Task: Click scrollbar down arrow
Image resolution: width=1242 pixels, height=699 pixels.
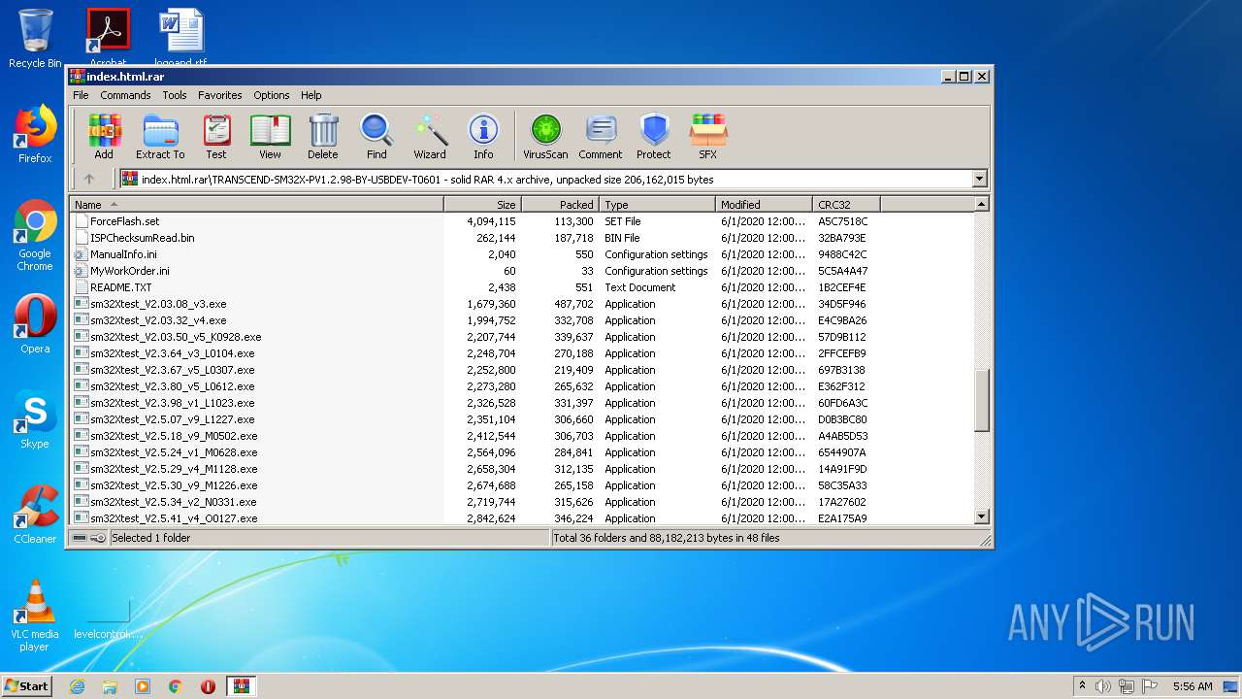Action: click(981, 517)
